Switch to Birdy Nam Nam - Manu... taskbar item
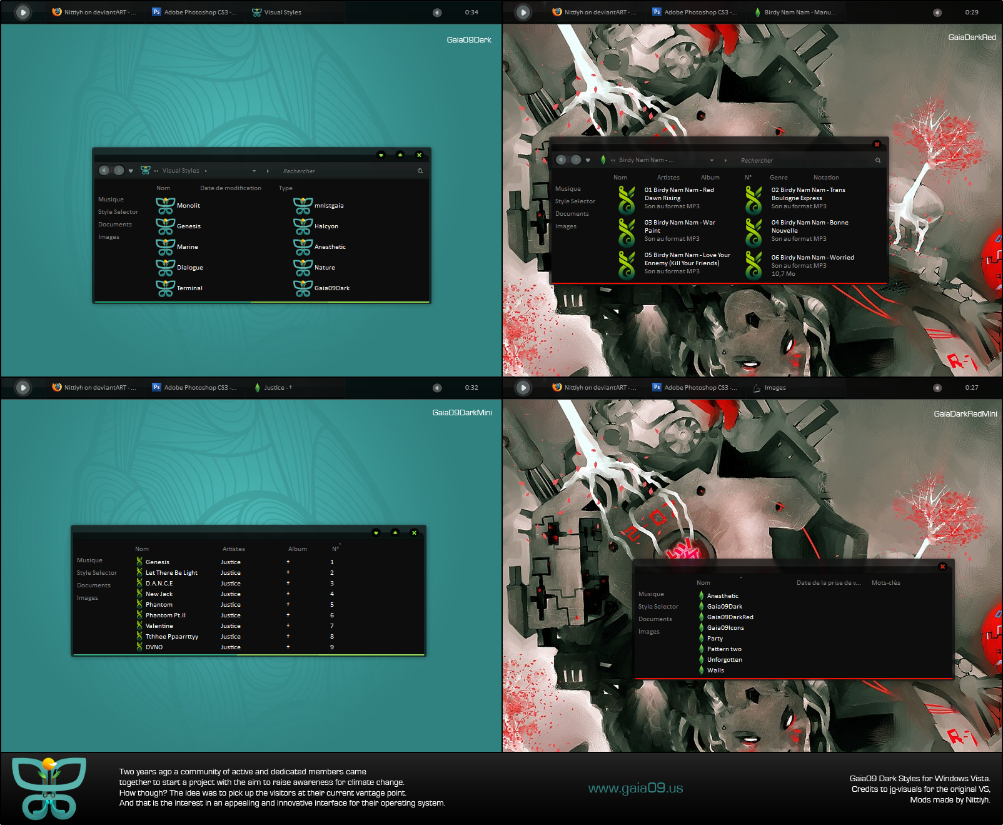The height and width of the screenshot is (825, 1003). point(795,13)
